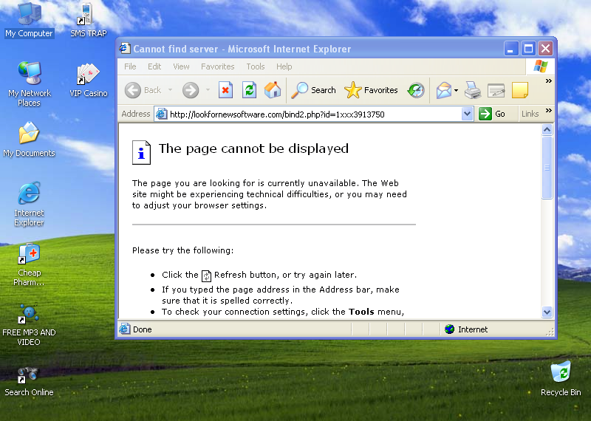Show more toolbar buttons chevron
This screenshot has width=591, height=421.
tap(549, 81)
